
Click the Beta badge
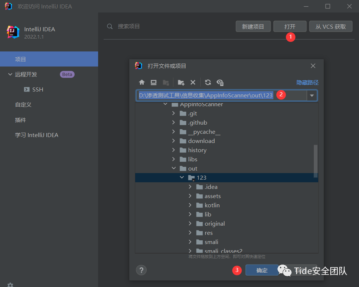tap(67, 74)
